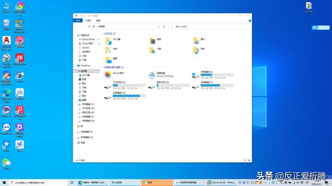Screen dimensions: 332x186
Task: Open Task View from the taskbar
Action: pos(72,182)
